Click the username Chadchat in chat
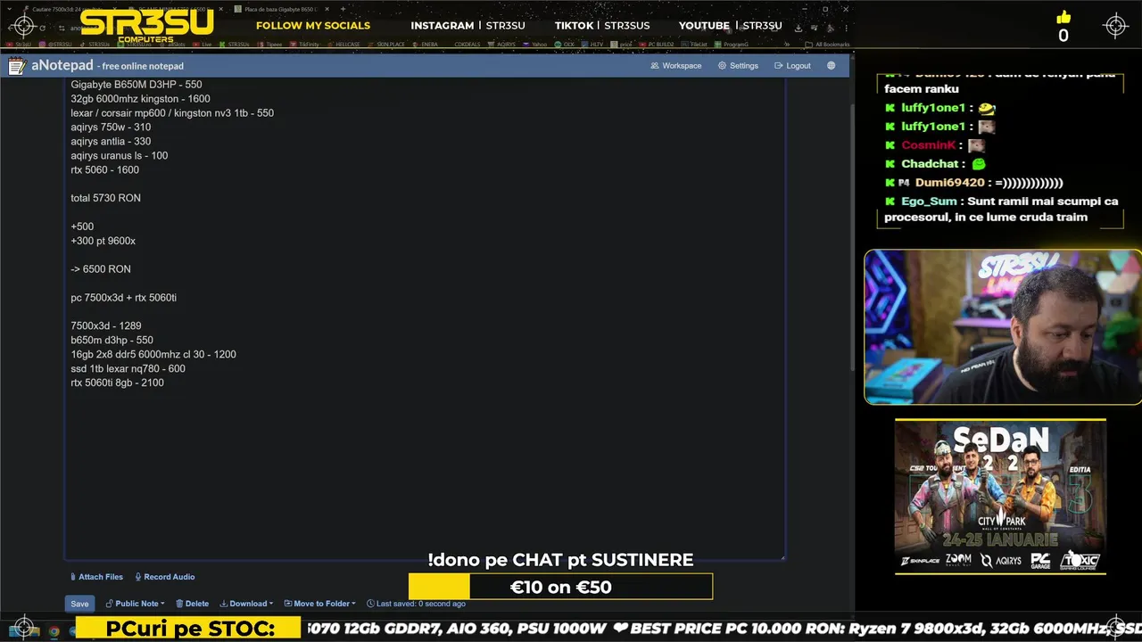Screen dimensions: 1142x642 [x=930, y=164]
